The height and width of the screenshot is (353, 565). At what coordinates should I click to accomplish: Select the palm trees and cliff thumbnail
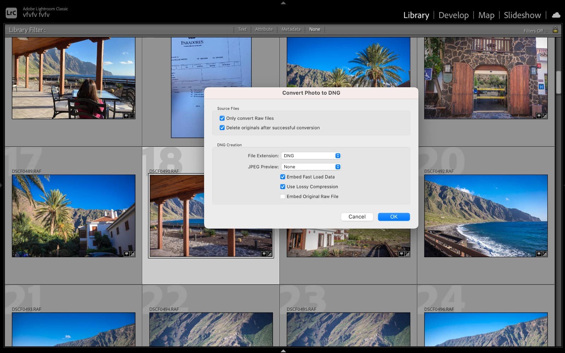pyautogui.click(x=349, y=62)
